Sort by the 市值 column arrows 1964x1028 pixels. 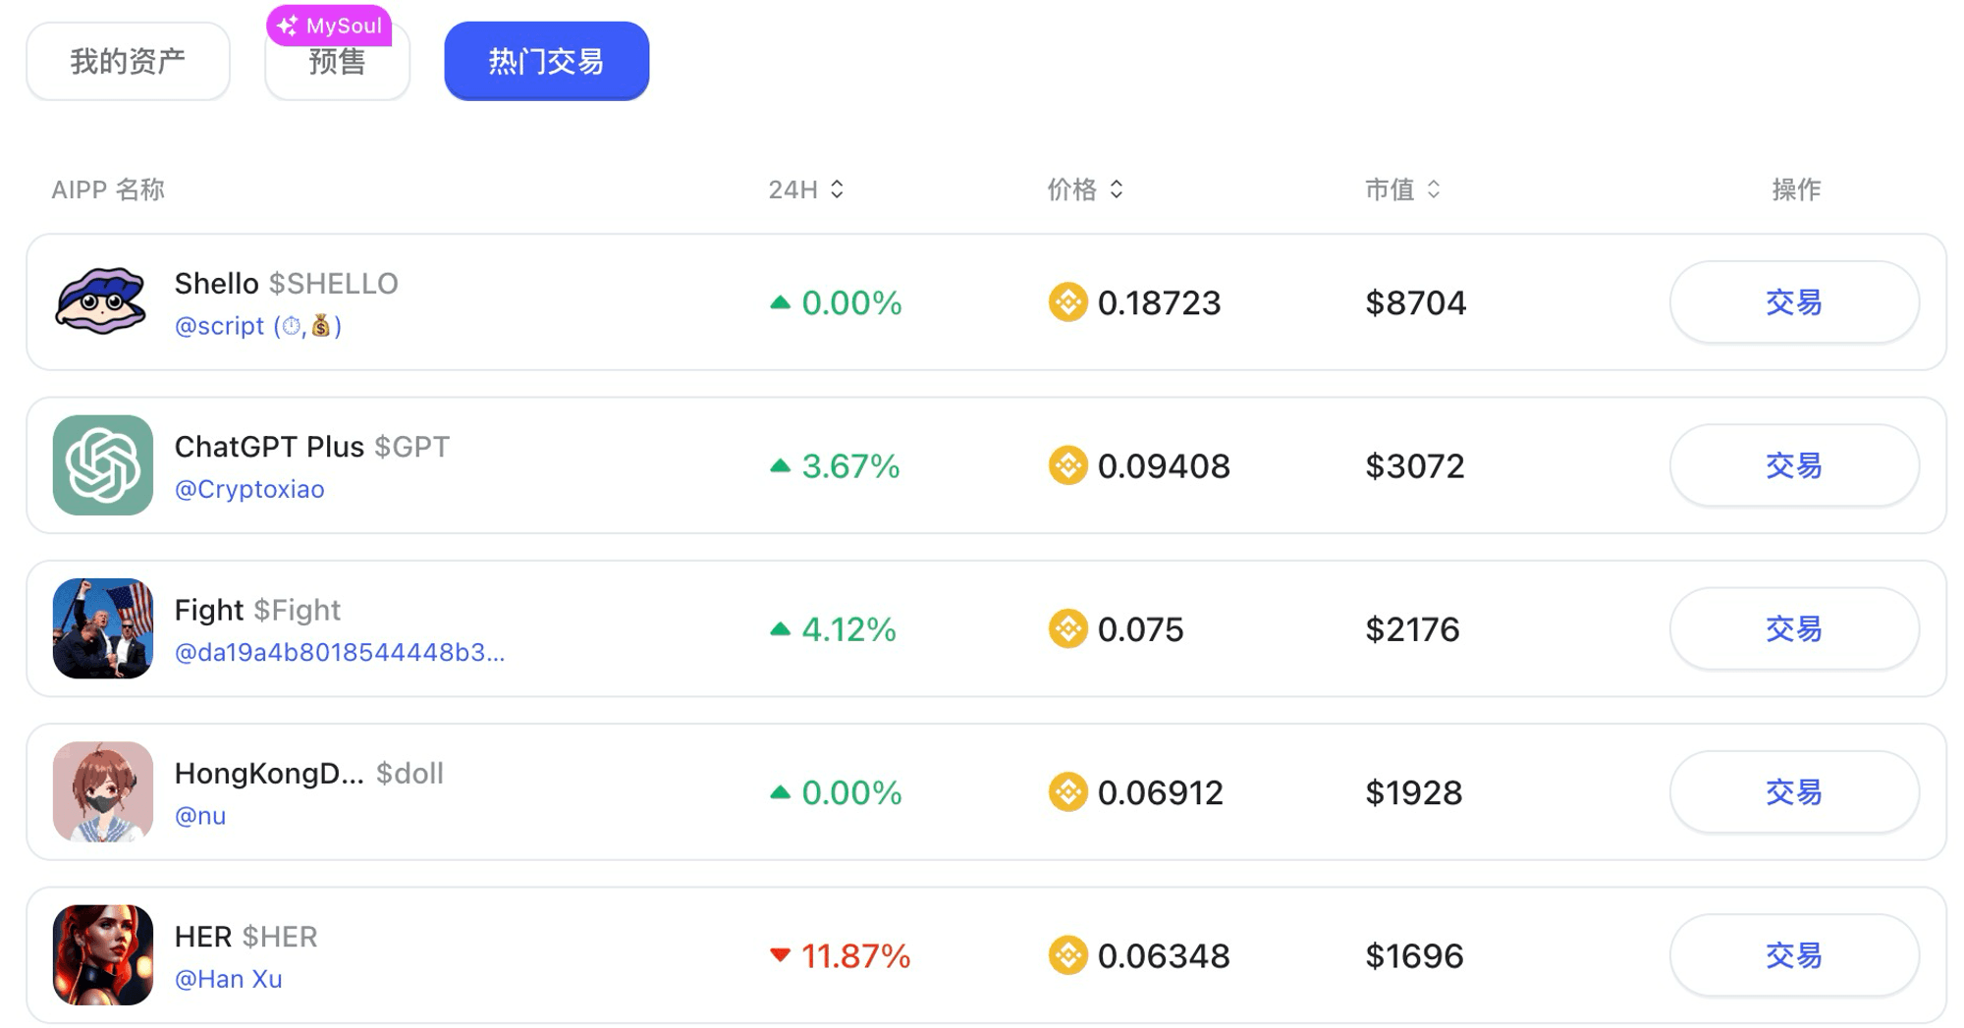point(1434,189)
